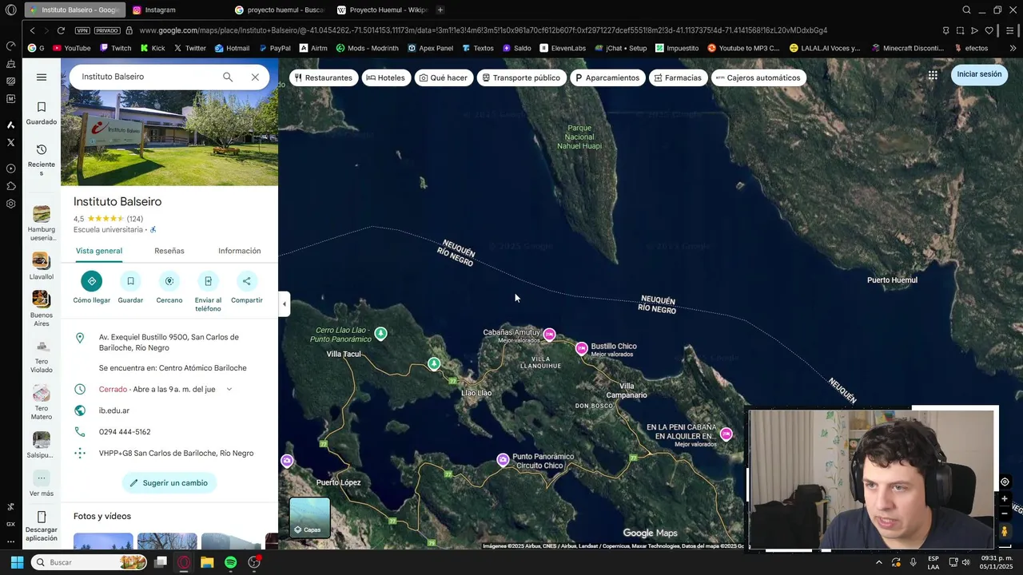Click the search magnifier icon in Maps
Screen dimensions: 1023x575
[228, 77]
